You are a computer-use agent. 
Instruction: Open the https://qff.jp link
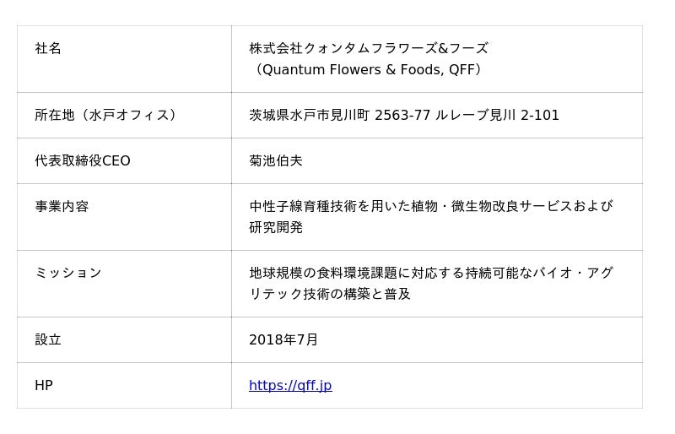point(290,386)
